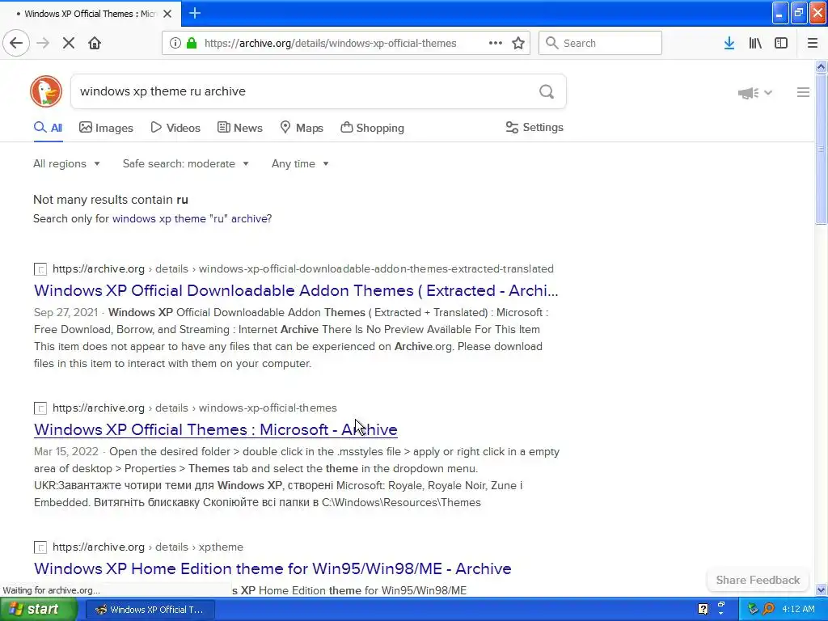Click the vertical scrollbar thumb

click(821, 149)
